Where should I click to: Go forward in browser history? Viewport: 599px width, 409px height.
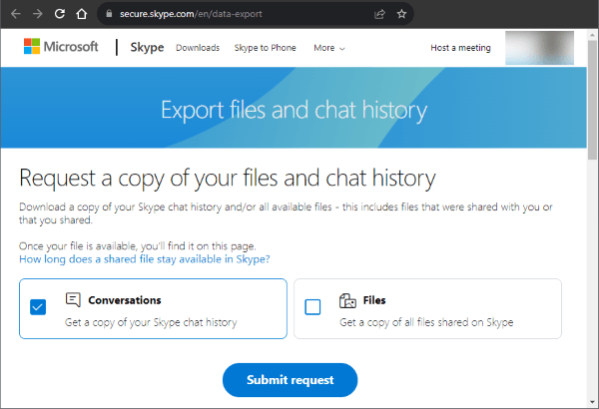tap(38, 14)
